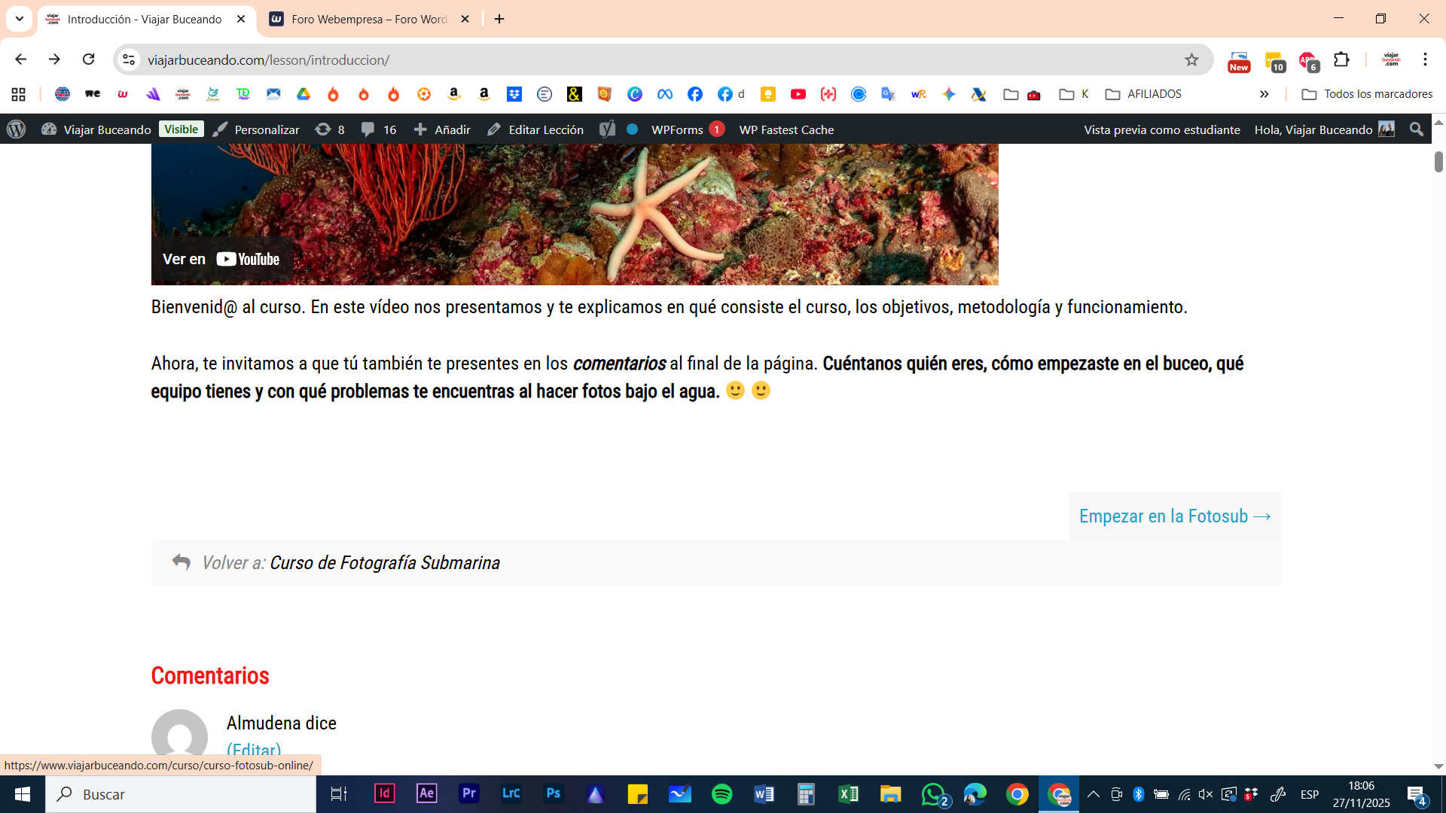Open Spotify from the Windows taskbar

click(x=721, y=794)
